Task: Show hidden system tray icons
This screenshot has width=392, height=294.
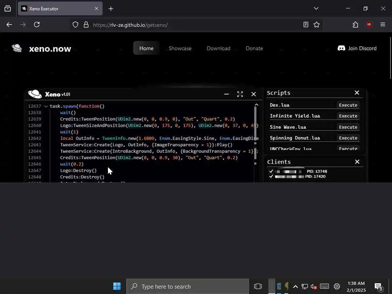Action: (295, 286)
